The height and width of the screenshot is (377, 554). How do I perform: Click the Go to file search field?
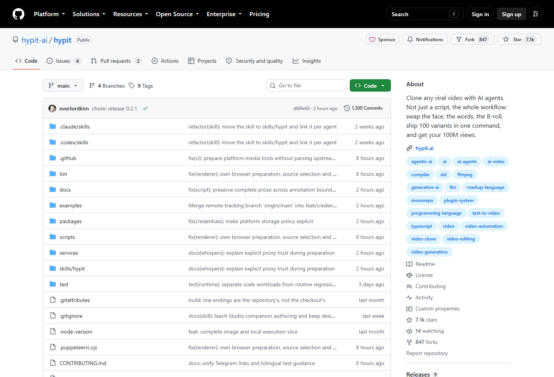coord(306,85)
